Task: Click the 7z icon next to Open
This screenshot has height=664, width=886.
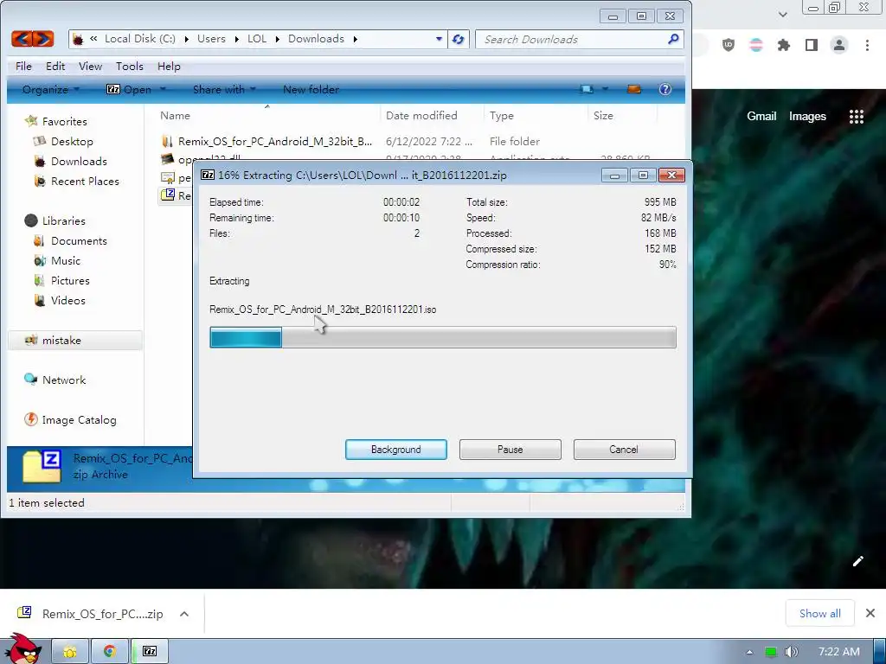Action: [x=113, y=89]
